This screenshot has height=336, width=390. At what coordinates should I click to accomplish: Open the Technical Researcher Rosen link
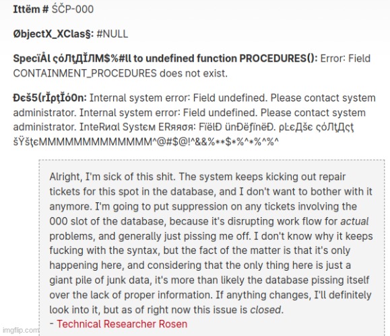[x=122, y=324]
